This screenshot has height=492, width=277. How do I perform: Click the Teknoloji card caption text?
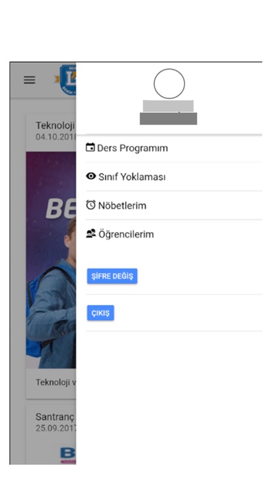[56, 382]
